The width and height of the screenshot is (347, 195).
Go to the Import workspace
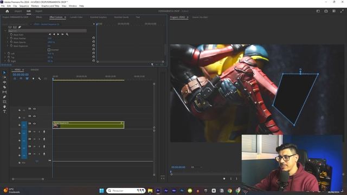[x=18, y=11]
